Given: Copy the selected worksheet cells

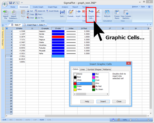Looking at the screenshot, I should 31,14.
